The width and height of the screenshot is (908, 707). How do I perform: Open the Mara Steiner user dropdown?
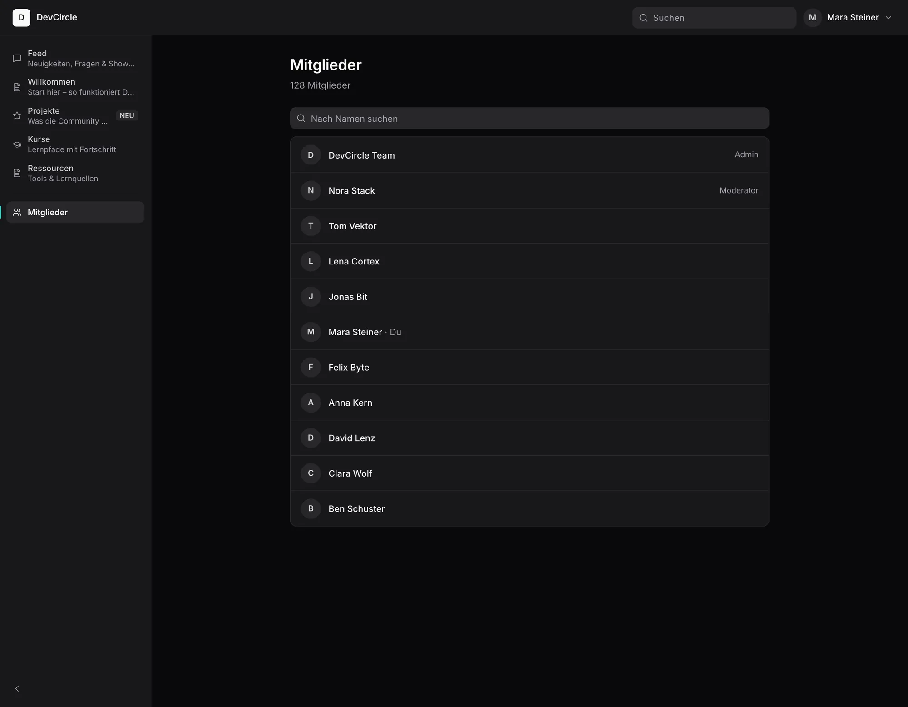pyautogui.click(x=848, y=18)
